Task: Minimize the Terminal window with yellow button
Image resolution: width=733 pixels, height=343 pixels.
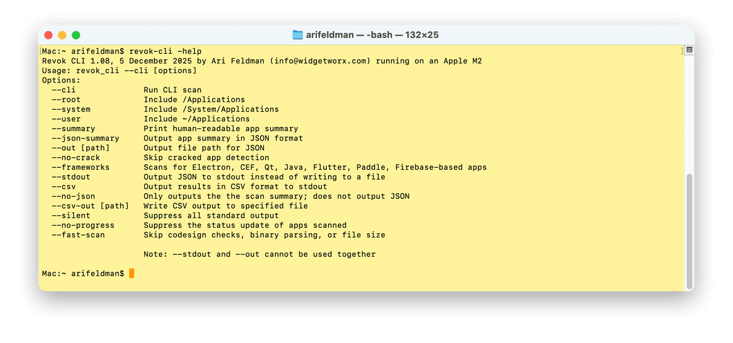Action: click(x=62, y=35)
